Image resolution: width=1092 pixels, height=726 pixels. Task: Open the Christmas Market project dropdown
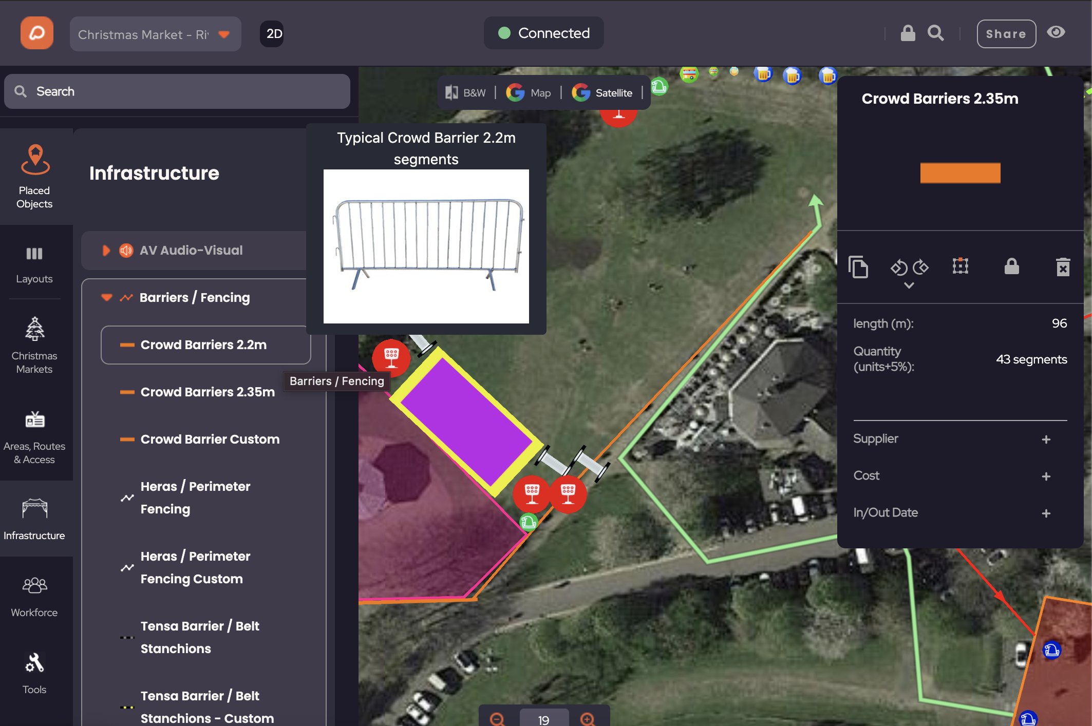155,34
